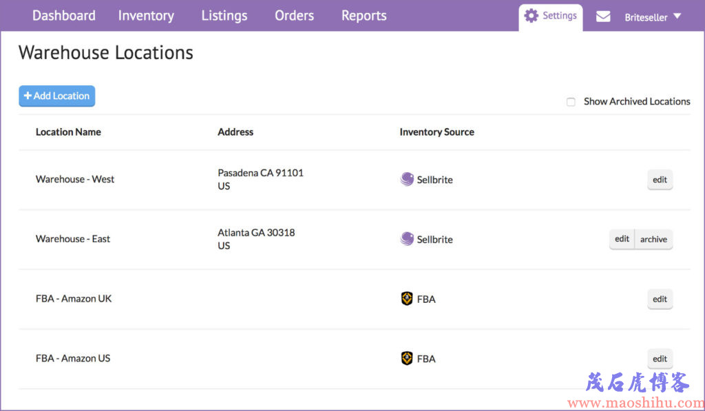Click the Show Archived Locations label
Viewport: 705px width, 411px height.
pos(637,102)
